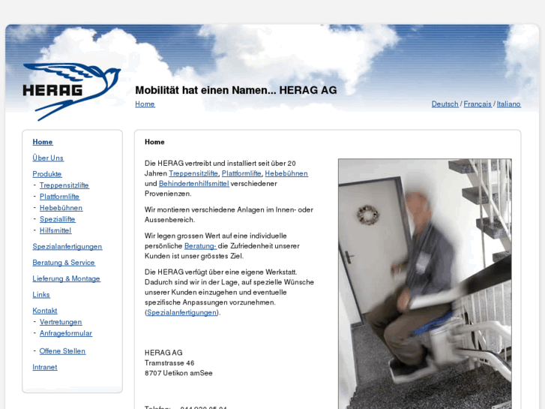The height and width of the screenshot is (409, 545).
Task: Go to Treppensitzlifte in sidebar submenu
Action: click(x=64, y=185)
